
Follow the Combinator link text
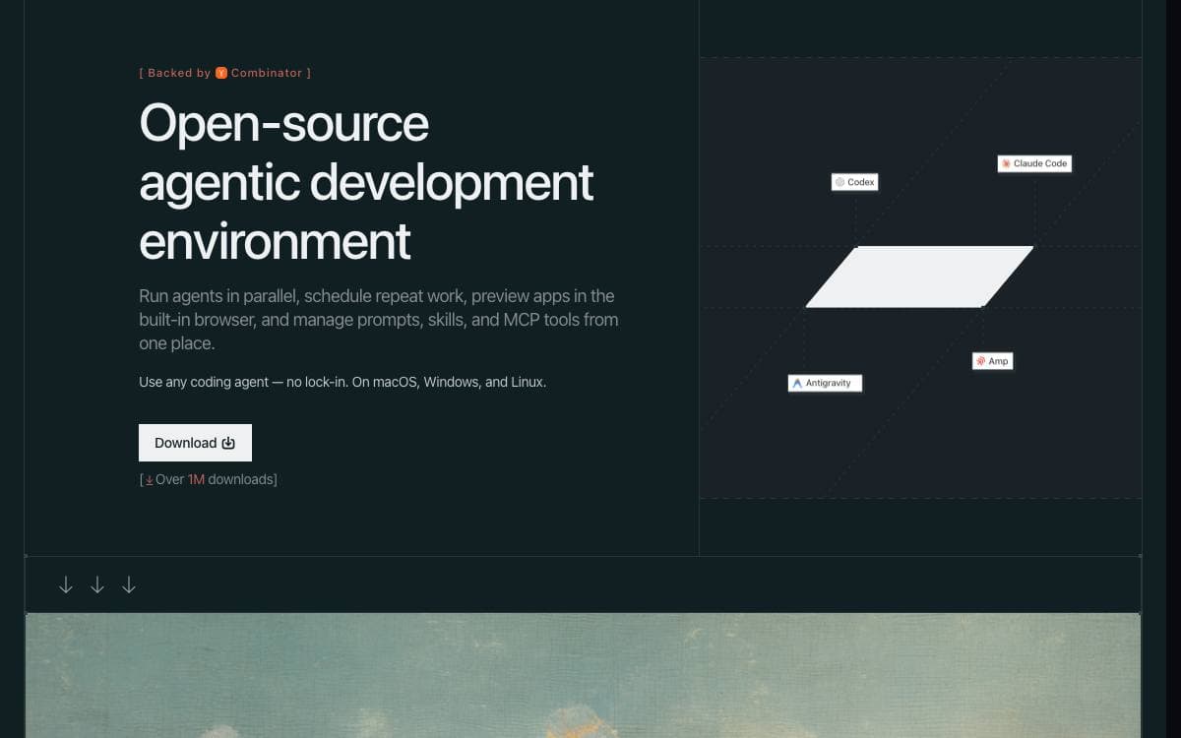pyautogui.click(x=267, y=73)
